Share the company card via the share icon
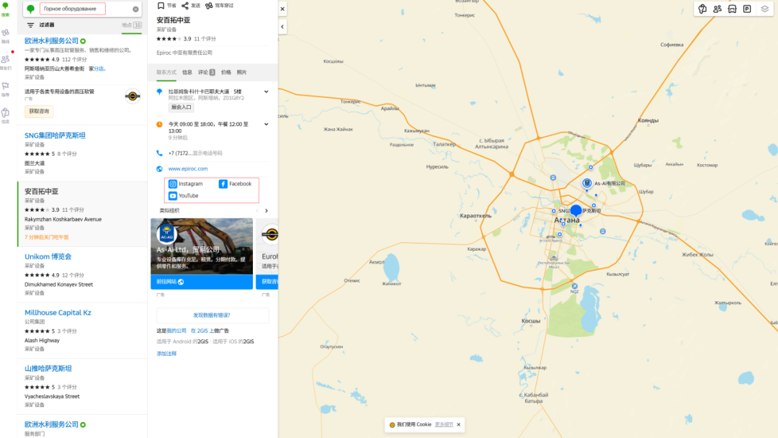 (x=185, y=6)
